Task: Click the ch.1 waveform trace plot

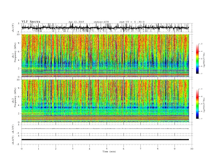Action: tap(105, 28)
